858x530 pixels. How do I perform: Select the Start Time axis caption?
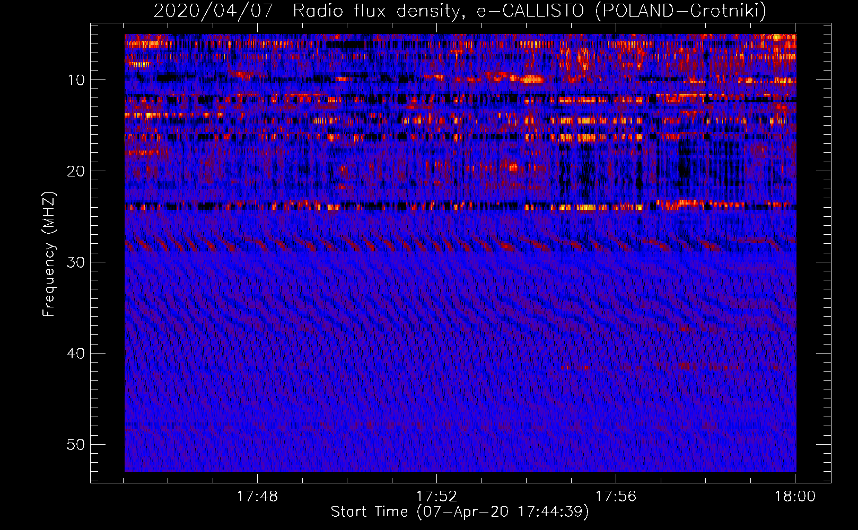460,512
